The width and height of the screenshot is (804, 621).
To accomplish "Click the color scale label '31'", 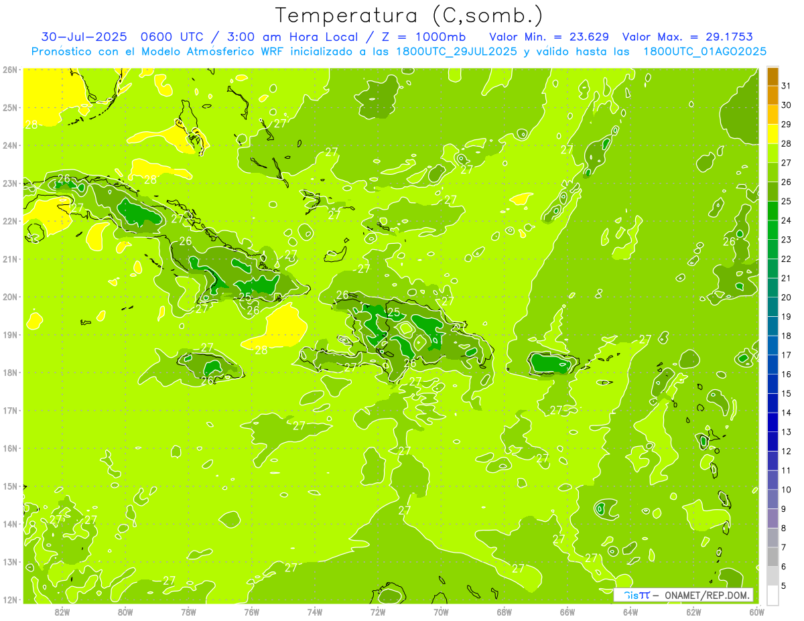I will point(786,85).
